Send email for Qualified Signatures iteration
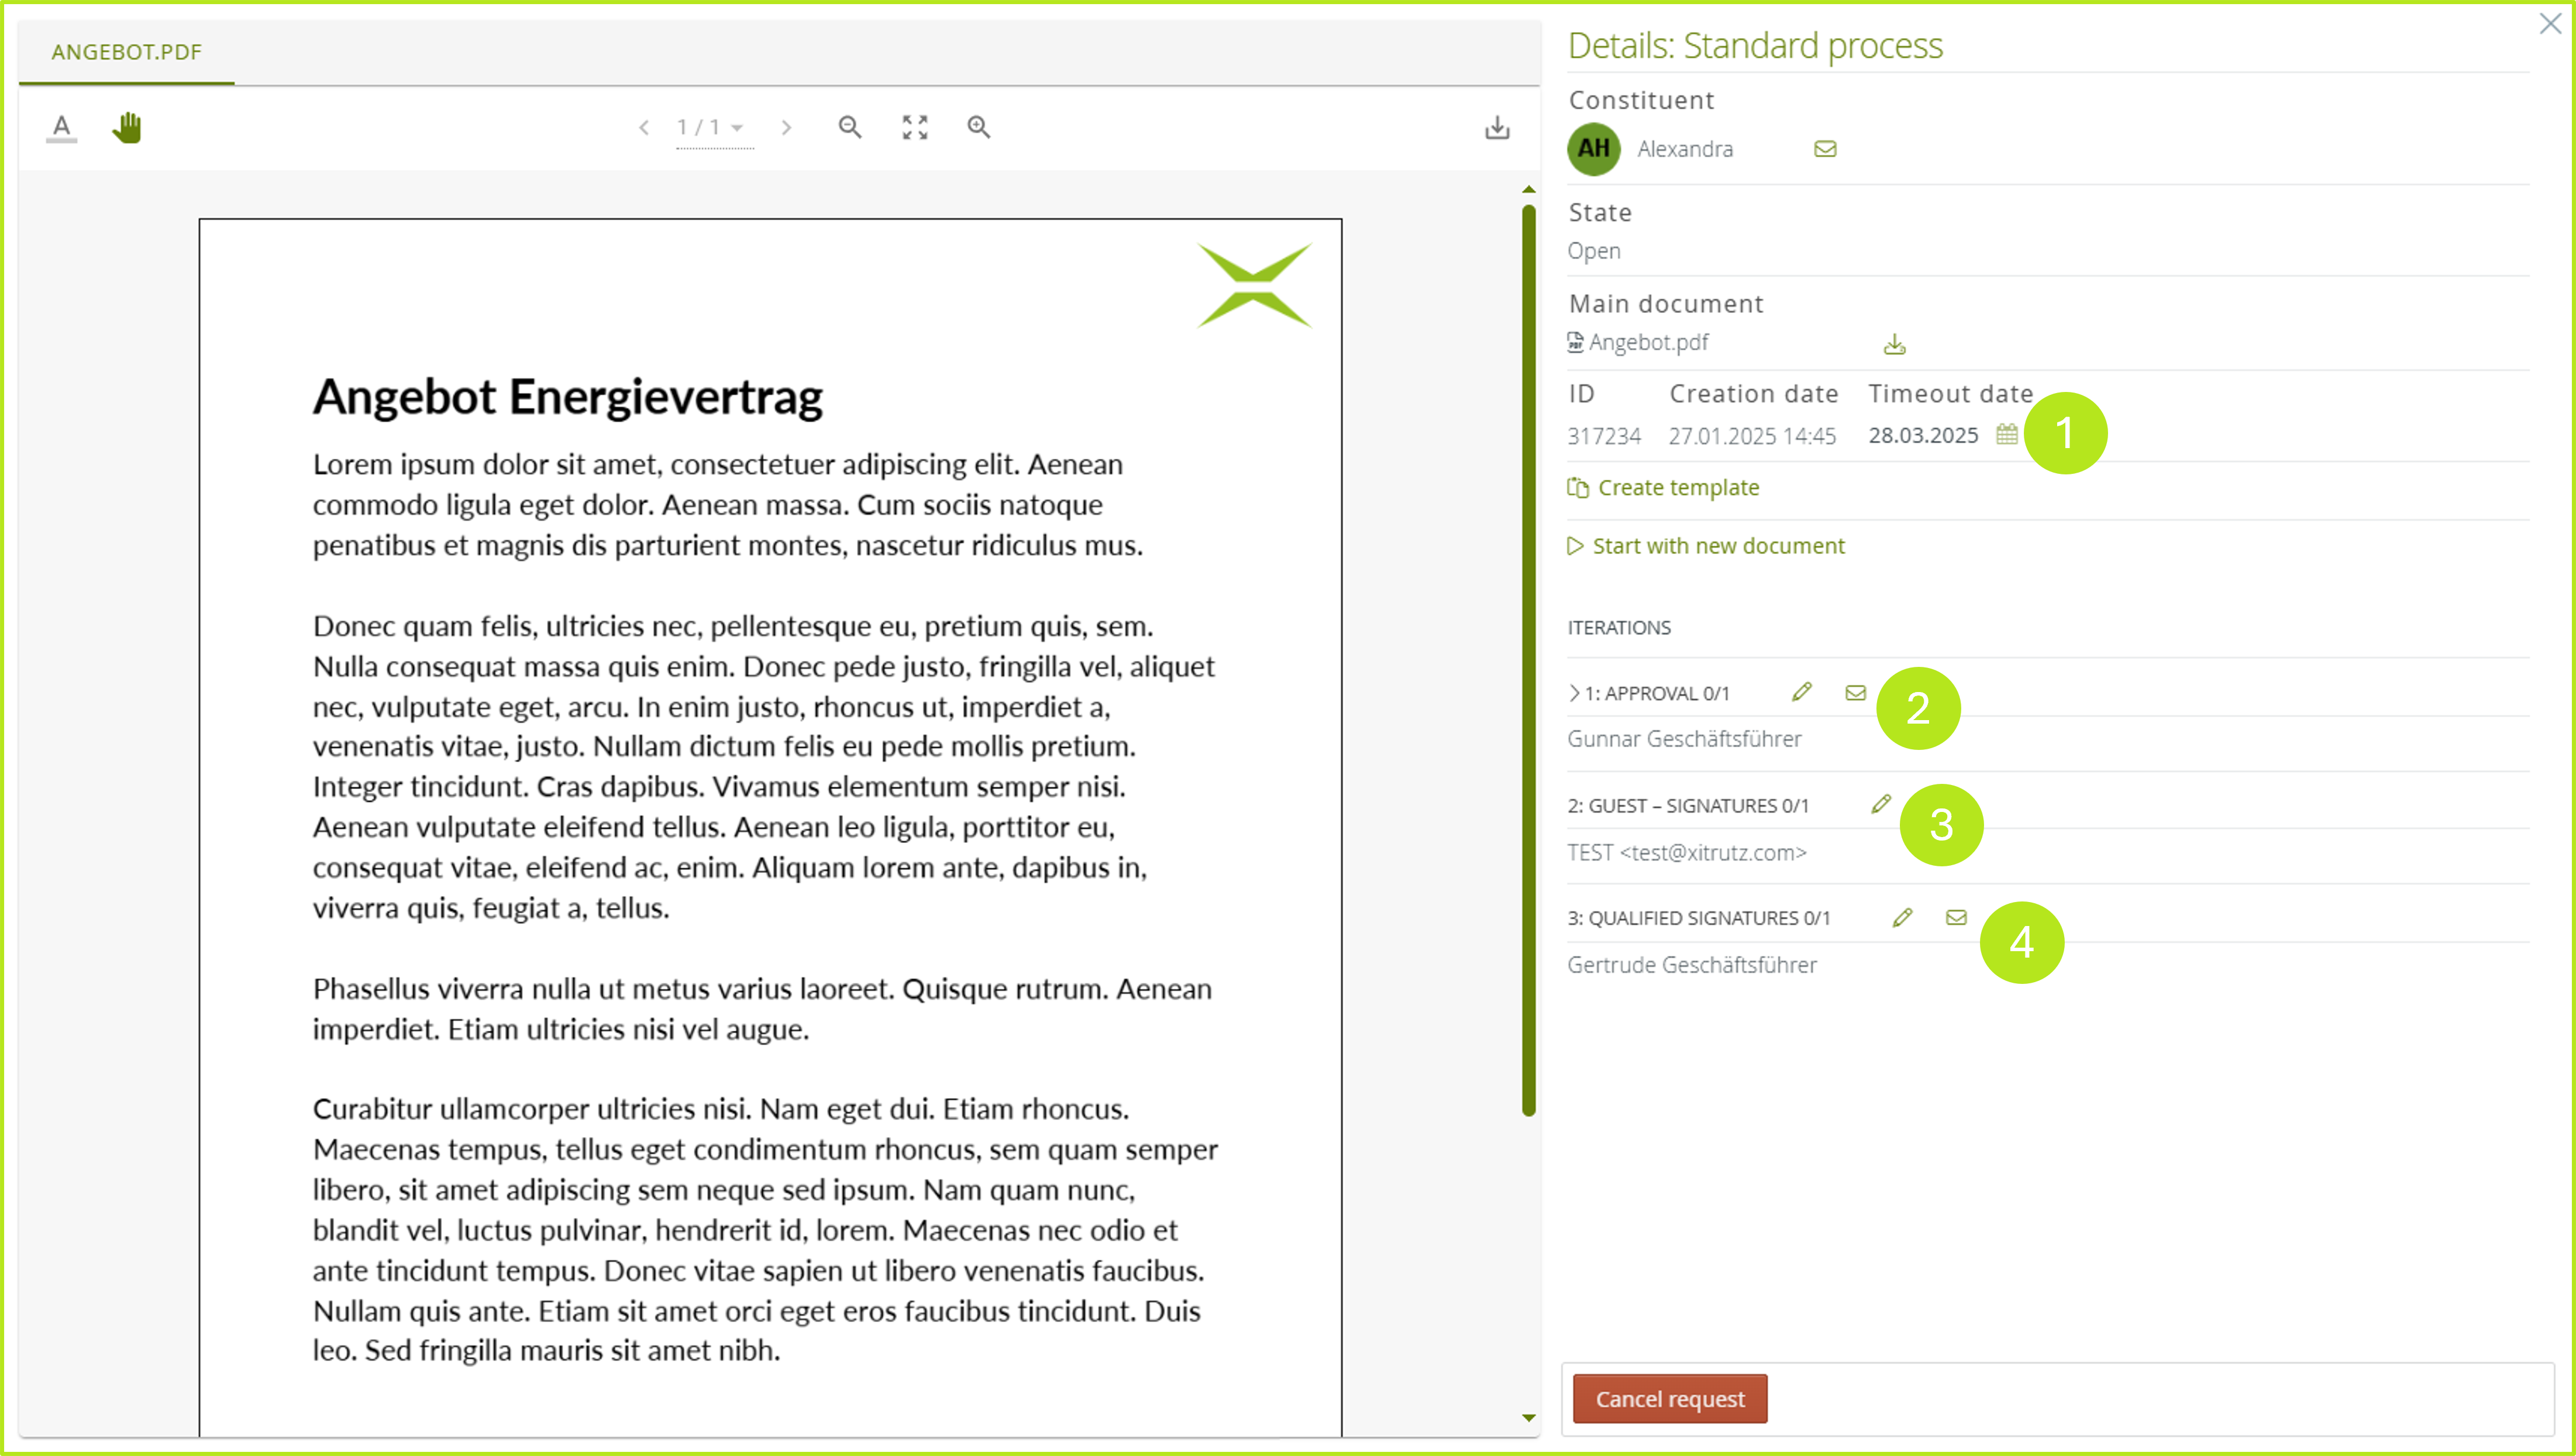Viewport: 2576px width, 1456px height. (x=1956, y=917)
